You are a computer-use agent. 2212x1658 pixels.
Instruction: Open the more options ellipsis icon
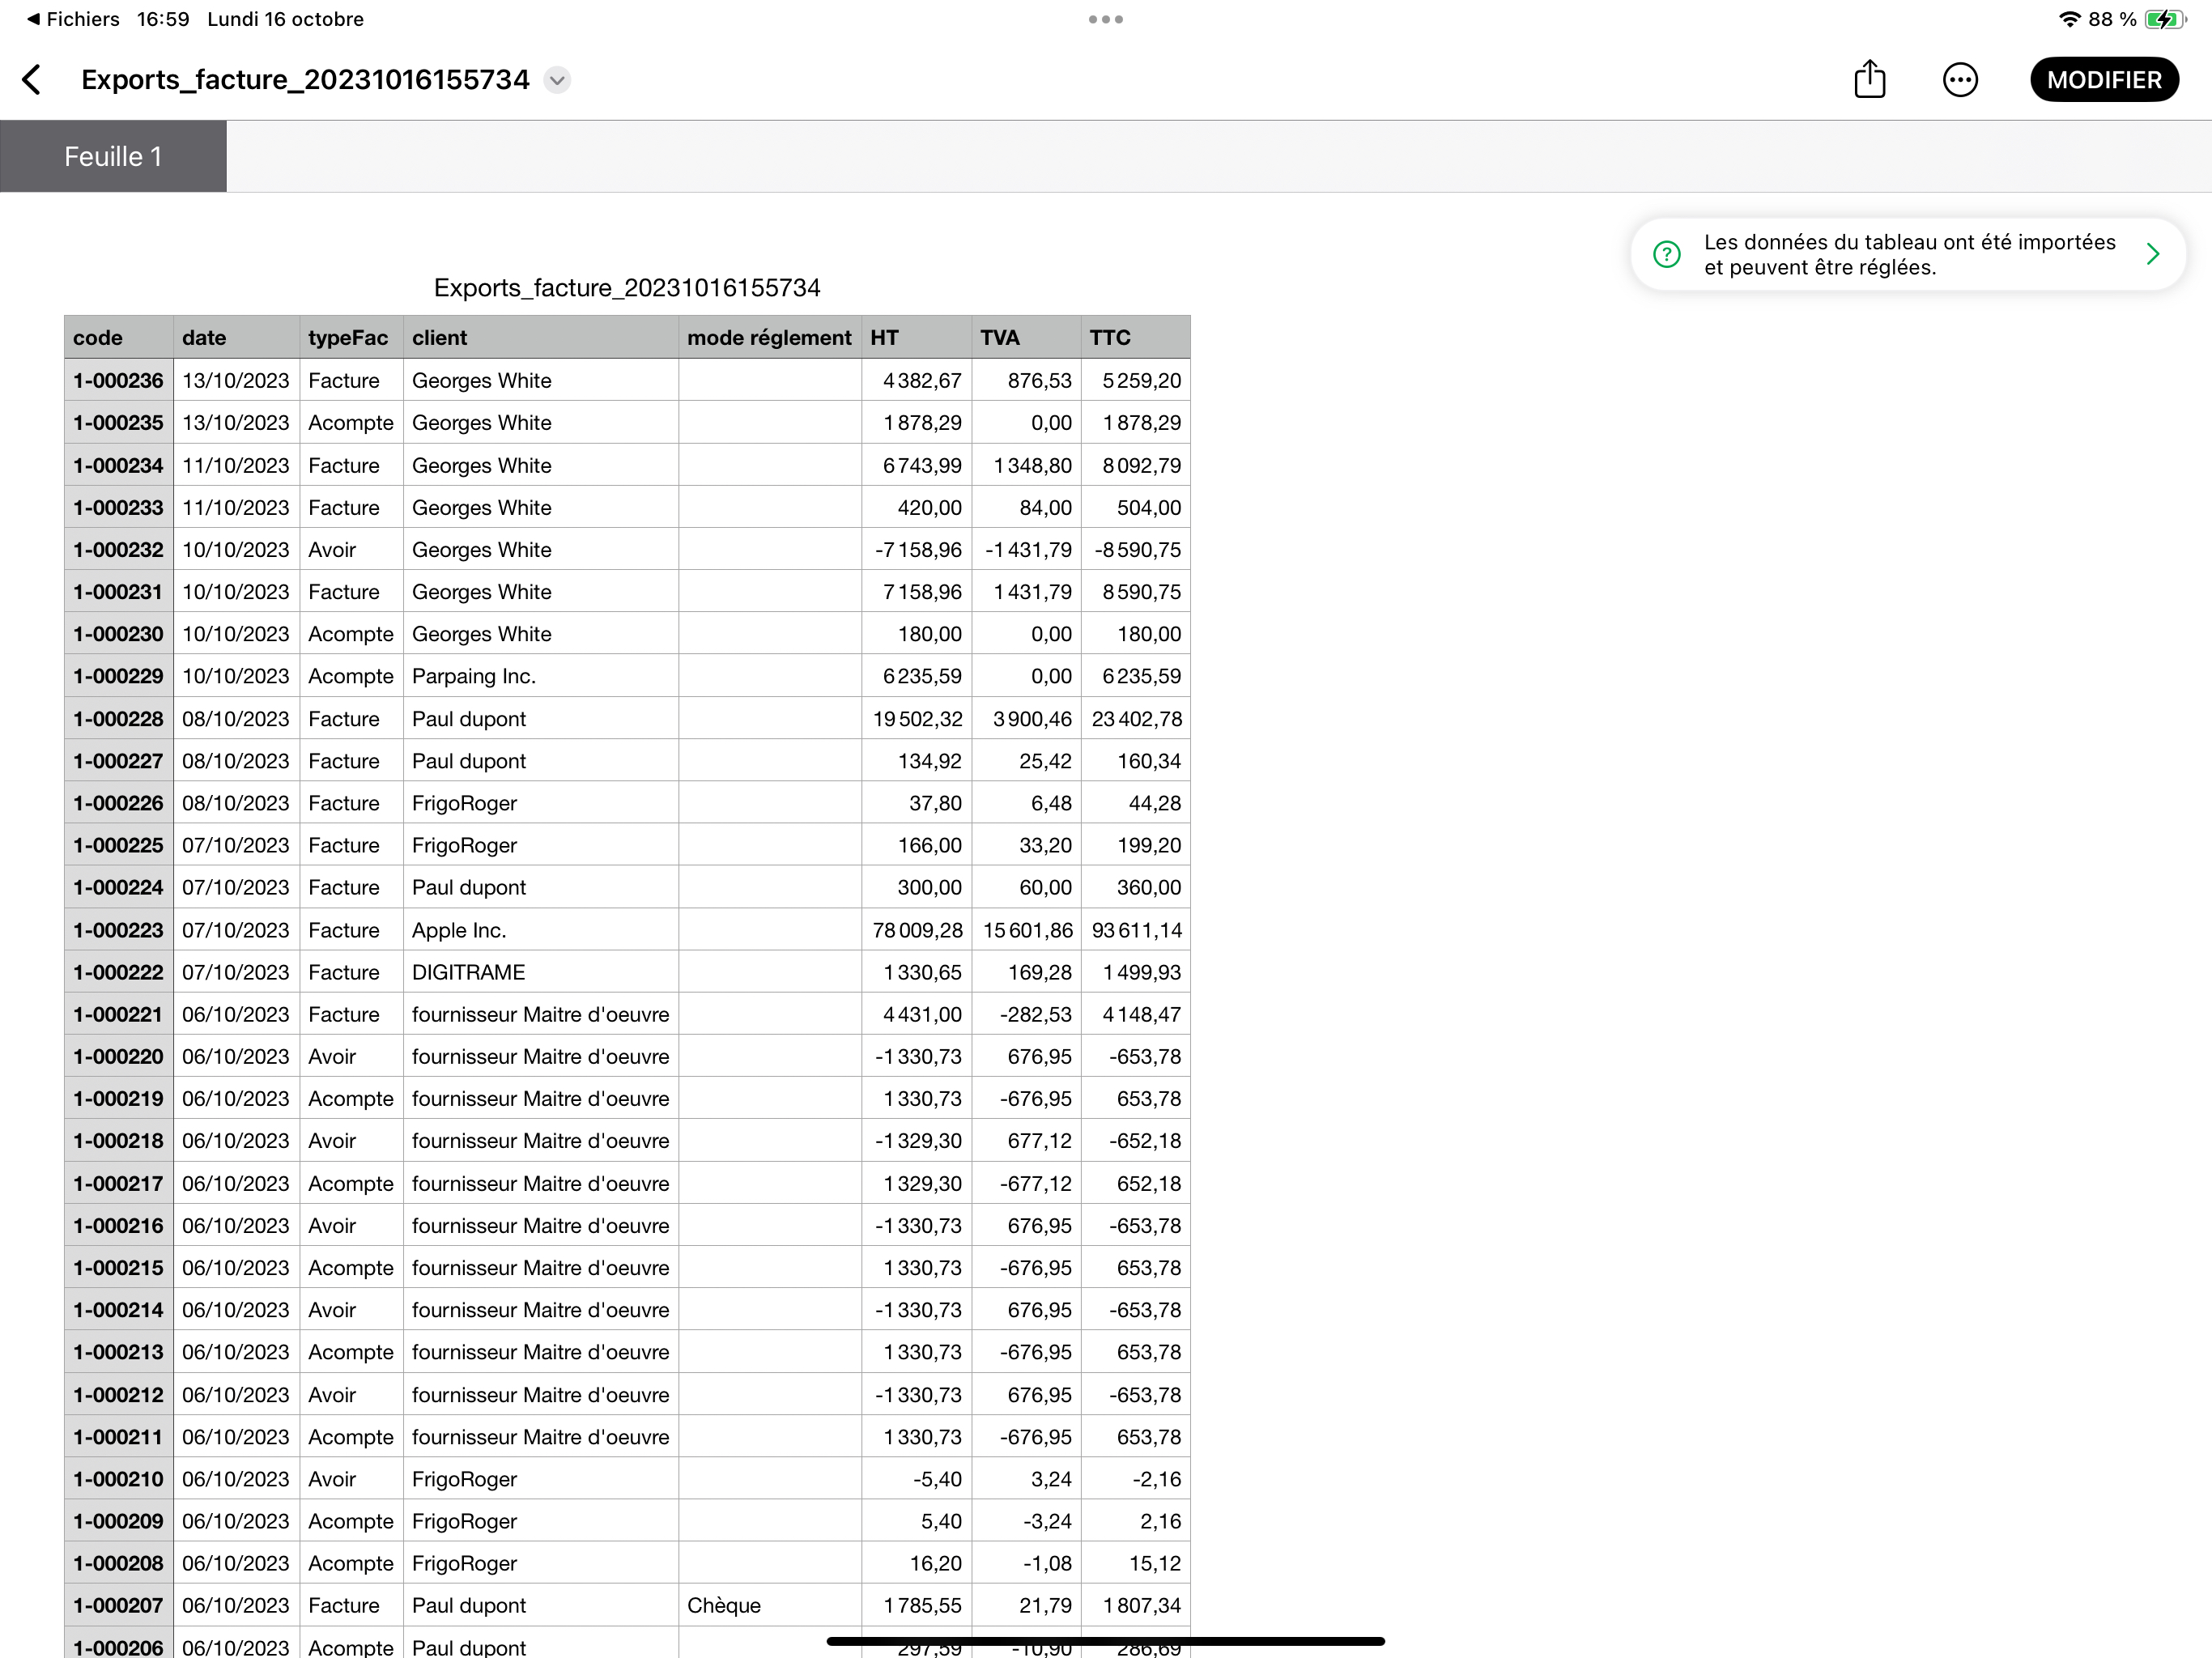click(1960, 80)
